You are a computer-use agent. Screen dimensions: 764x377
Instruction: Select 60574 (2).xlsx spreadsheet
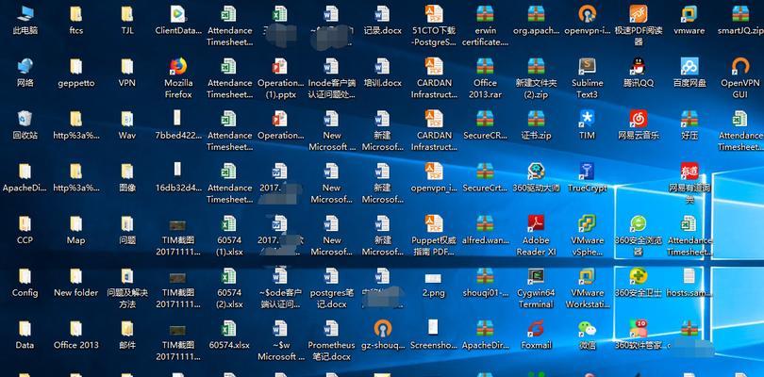tap(229, 288)
